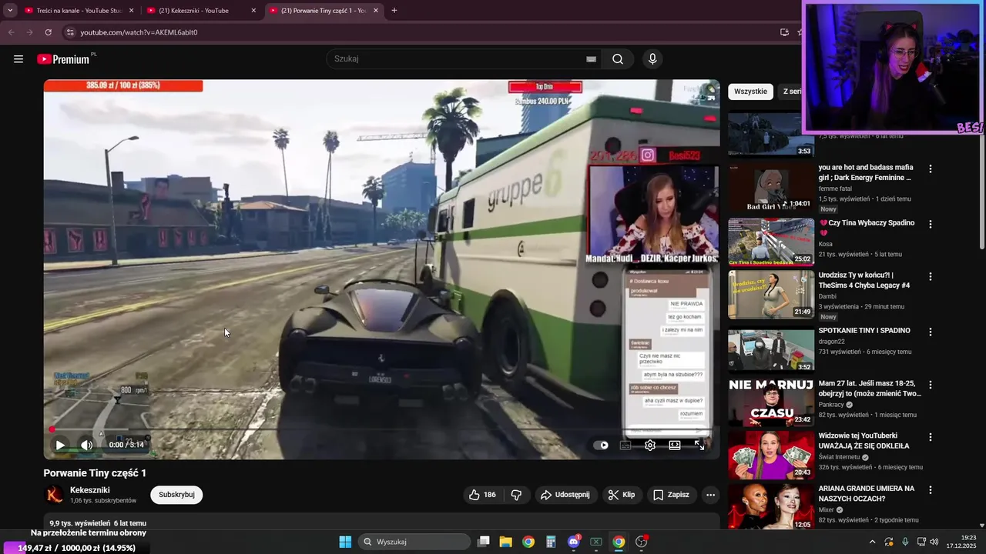Open Świat Internetu channel name
Viewport: 986px width, 554px height.
click(x=840, y=456)
